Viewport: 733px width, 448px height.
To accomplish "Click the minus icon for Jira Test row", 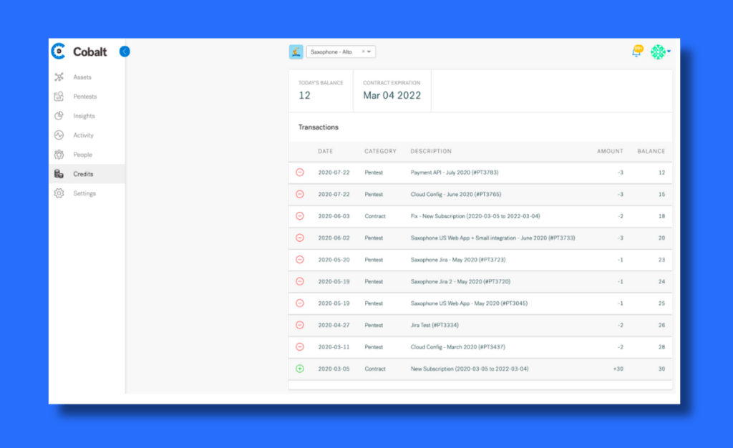I will click(300, 325).
